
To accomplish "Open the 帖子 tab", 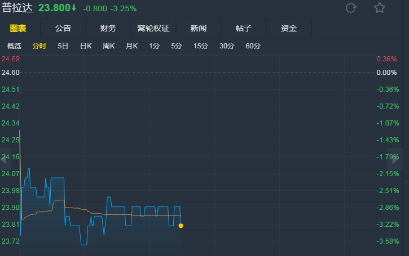I will (x=243, y=28).
